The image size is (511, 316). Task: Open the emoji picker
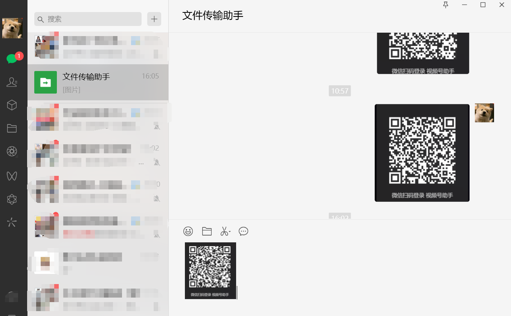[188, 231]
